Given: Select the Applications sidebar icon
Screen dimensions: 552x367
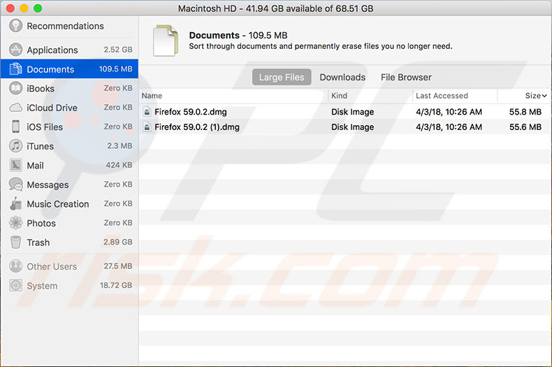Looking at the screenshot, I should [15, 50].
